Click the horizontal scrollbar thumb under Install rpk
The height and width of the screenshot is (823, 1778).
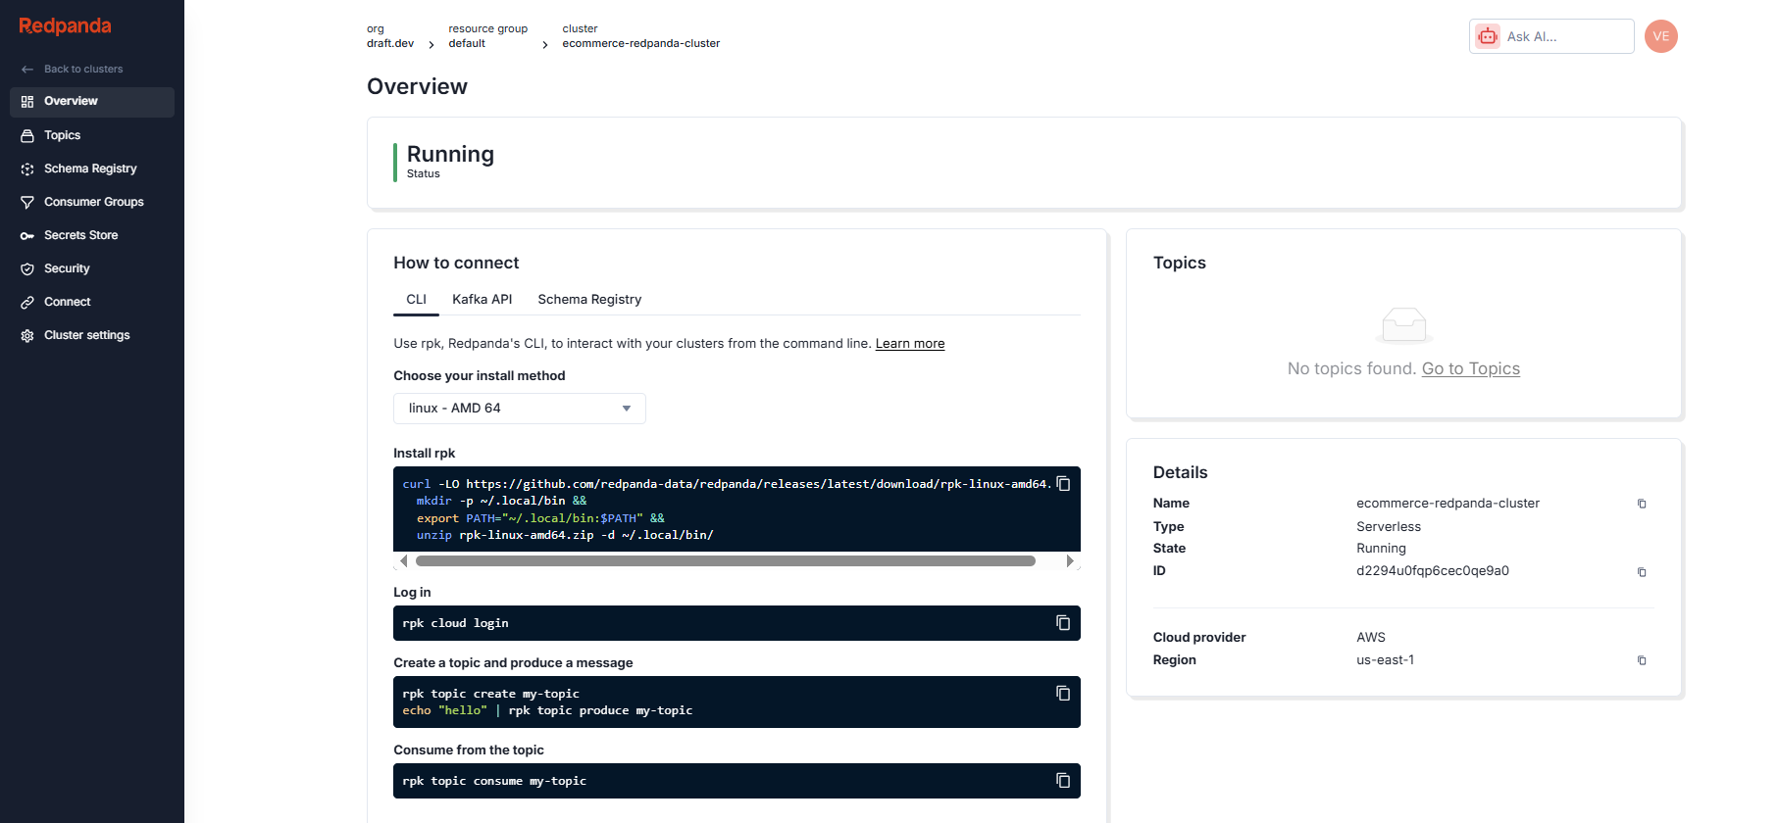click(726, 561)
